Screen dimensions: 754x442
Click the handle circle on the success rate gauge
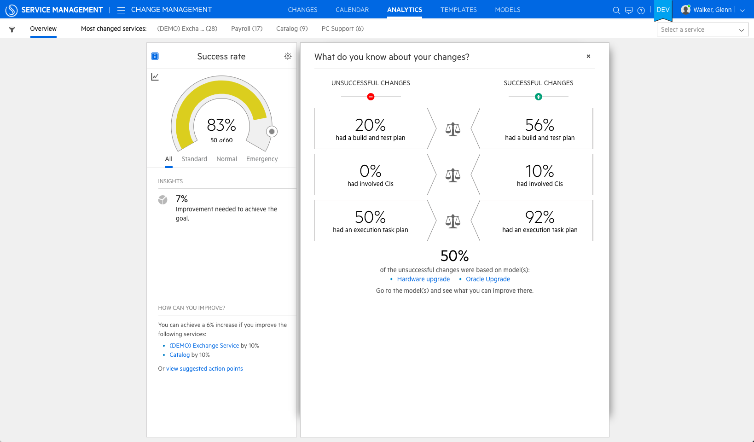point(272,131)
